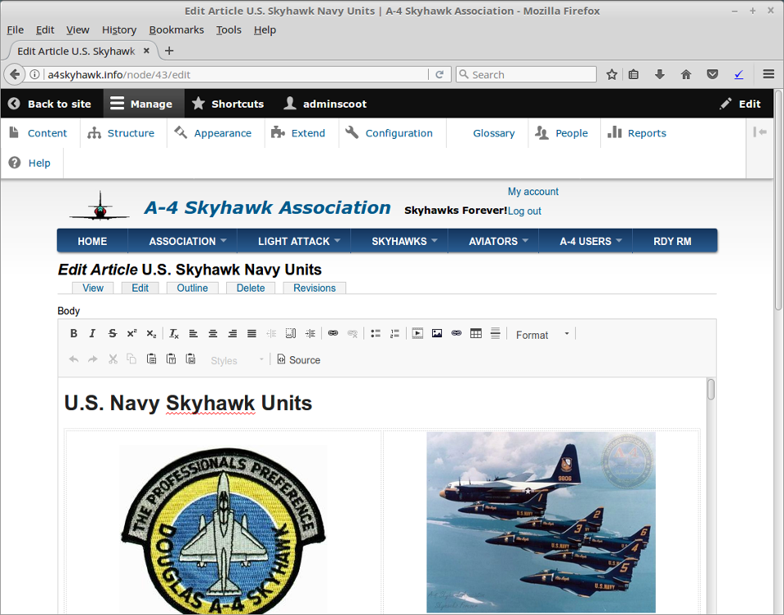Toggle the adminscoot user tray
Image resolution: width=784 pixels, height=615 pixels.
point(326,104)
